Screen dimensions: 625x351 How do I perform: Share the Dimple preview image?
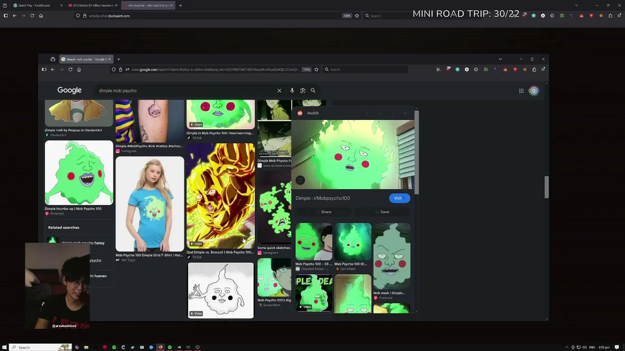[323, 212]
